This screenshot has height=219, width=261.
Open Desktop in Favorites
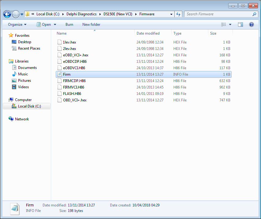[x=25, y=42]
